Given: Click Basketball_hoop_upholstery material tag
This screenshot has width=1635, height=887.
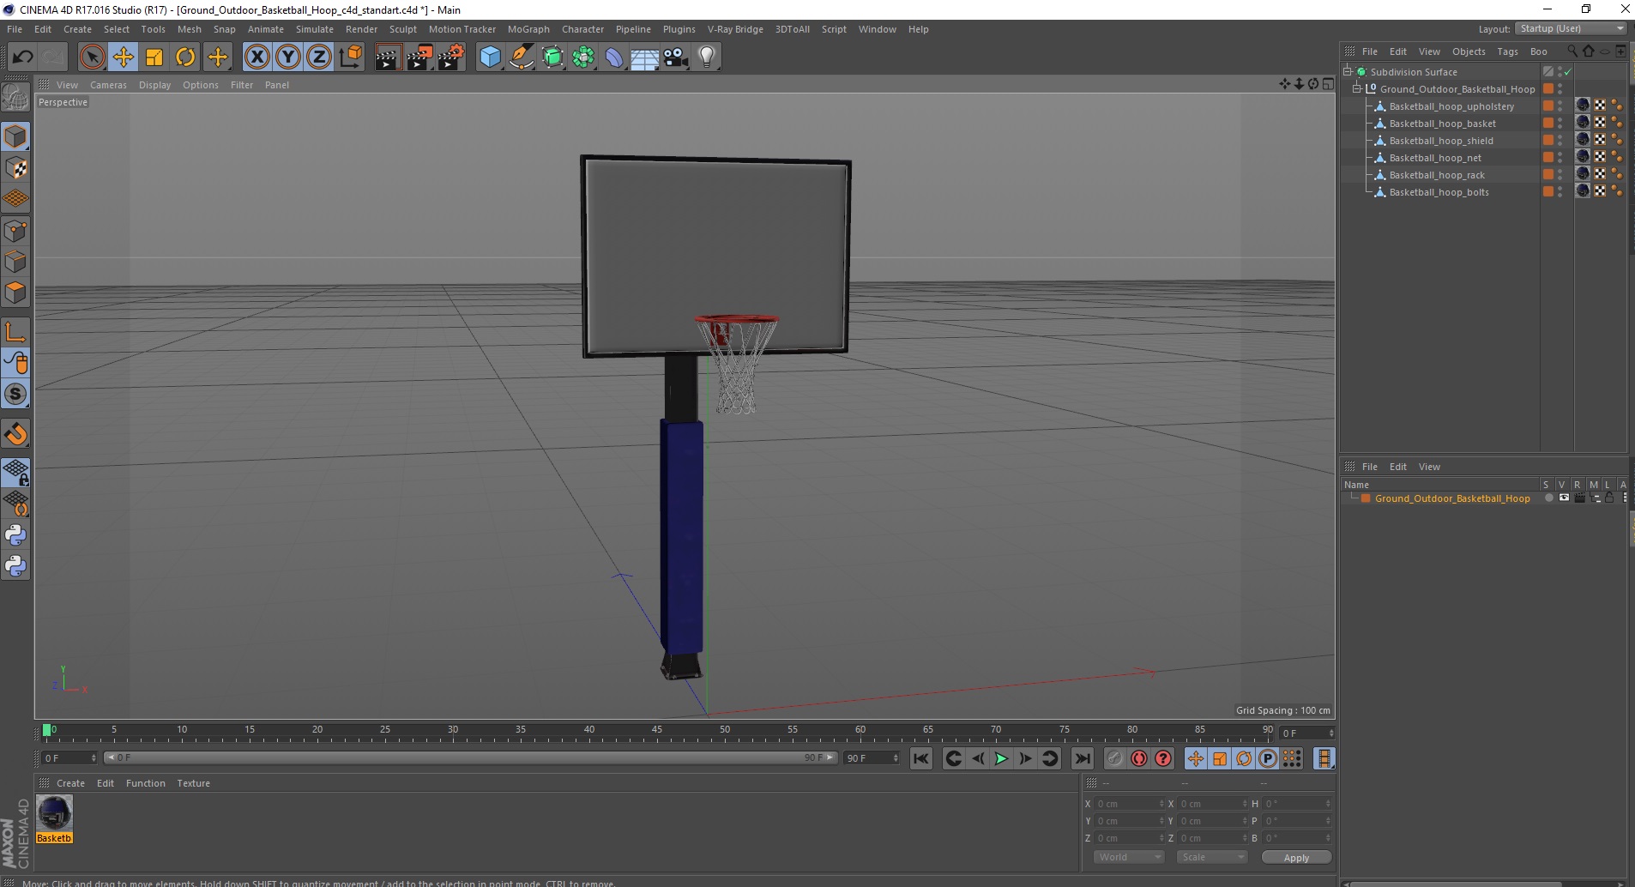Looking at the screenshot, I should coord(1583,106).
